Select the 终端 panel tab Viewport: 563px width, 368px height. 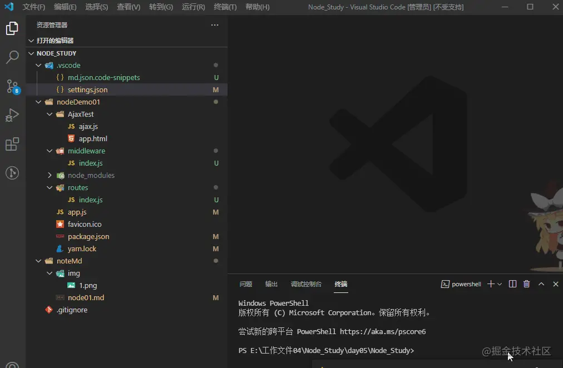point(340,284)
